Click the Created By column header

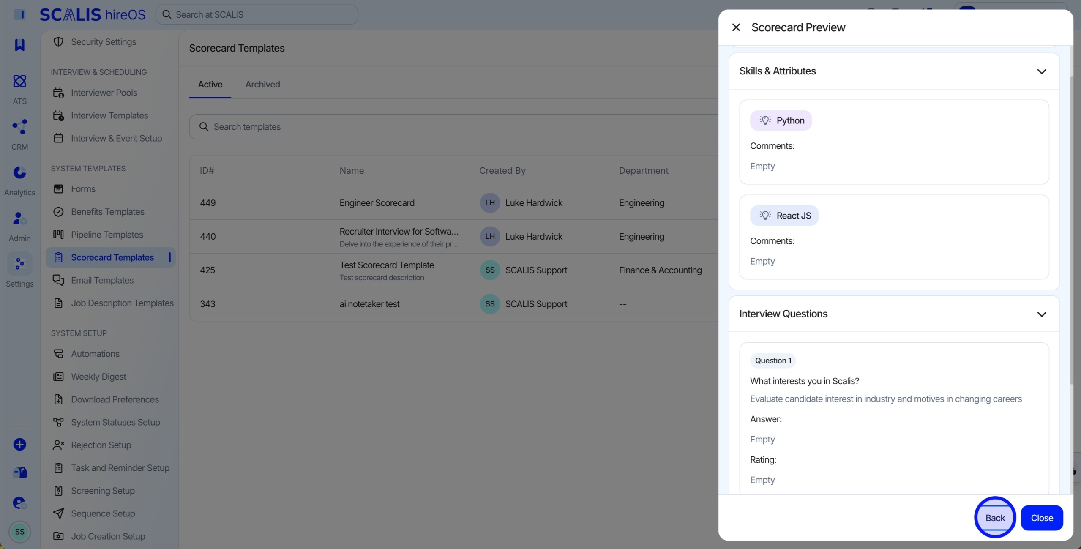(502, 171)
